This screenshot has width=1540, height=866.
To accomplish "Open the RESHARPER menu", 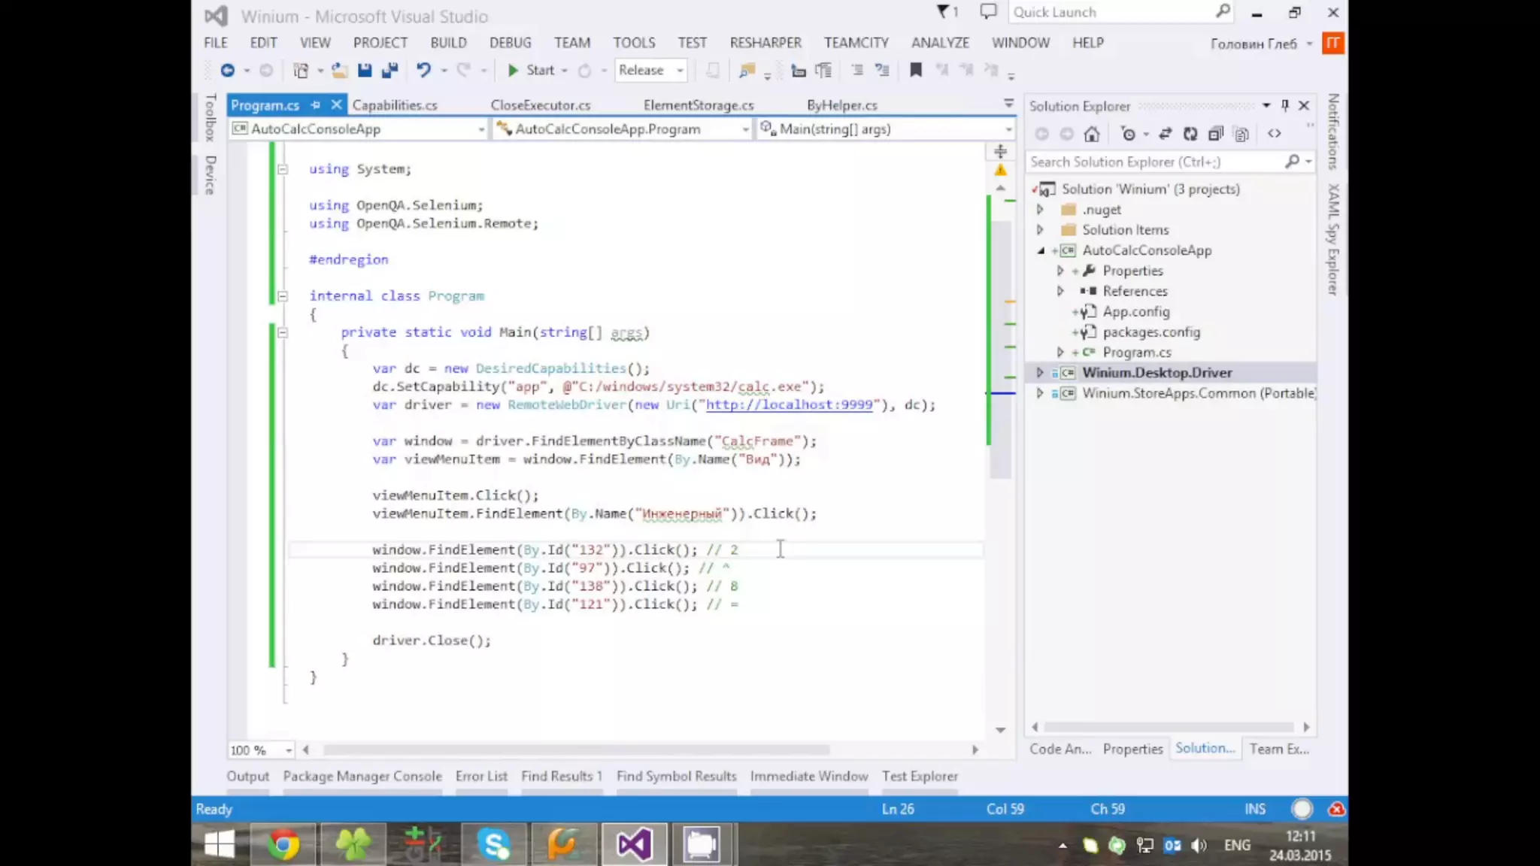I will click(765, 43).
